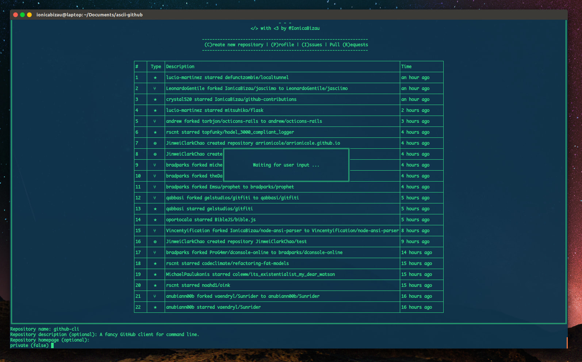Screen dimensions: 582x362
Task: Click the fork icon in row 15
Action: (x=155, y=231)
